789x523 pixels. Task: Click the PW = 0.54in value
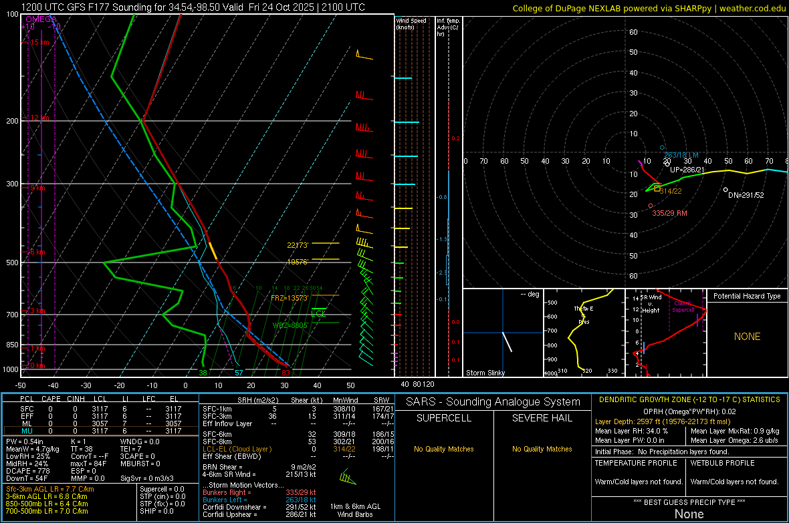(25, 442)
